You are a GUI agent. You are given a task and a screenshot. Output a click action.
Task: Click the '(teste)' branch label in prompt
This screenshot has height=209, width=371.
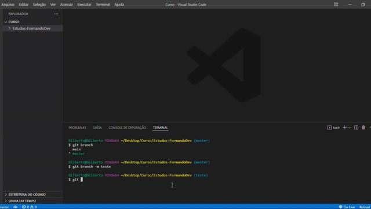(x=201, y=175)
